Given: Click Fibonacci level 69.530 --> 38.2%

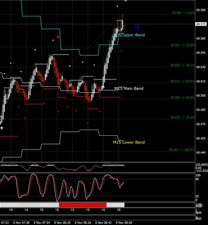Looking at the screenshot, I should (182, 65).
